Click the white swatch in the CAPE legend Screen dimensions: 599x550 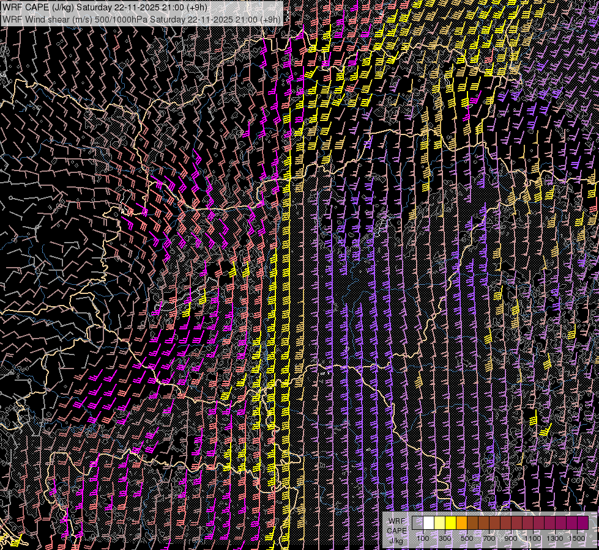pos(428,523)
